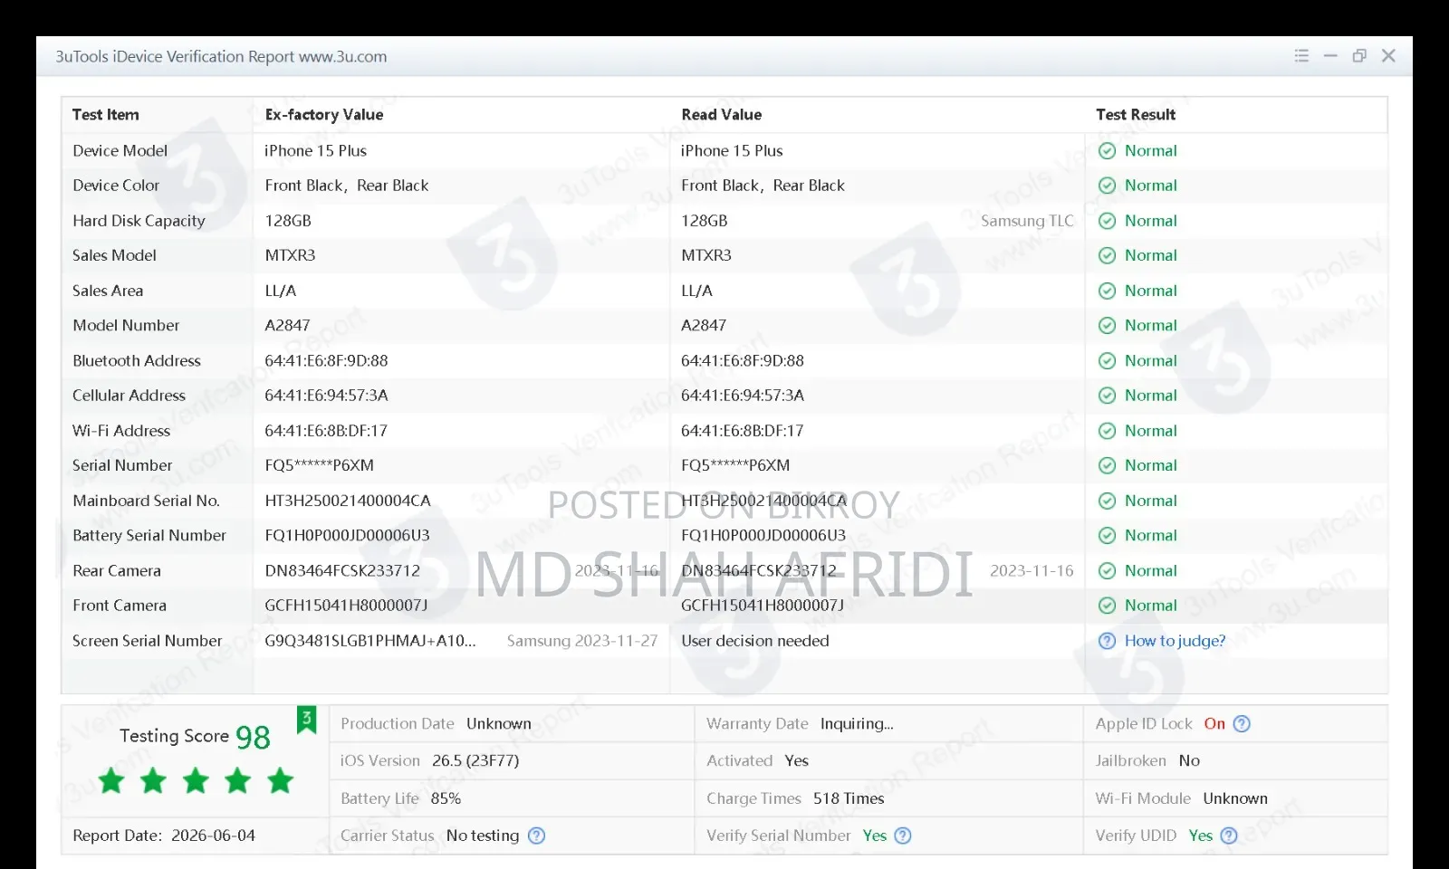The image size is (1449, 869).
Task: Click the Normal check icon for Bluetooth Address
Action: 1107,360
